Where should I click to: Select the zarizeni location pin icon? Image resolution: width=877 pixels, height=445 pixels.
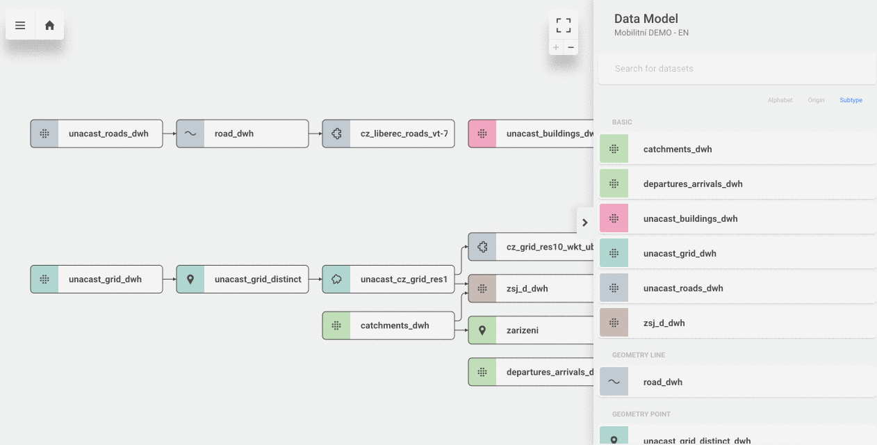pos(482,330)
